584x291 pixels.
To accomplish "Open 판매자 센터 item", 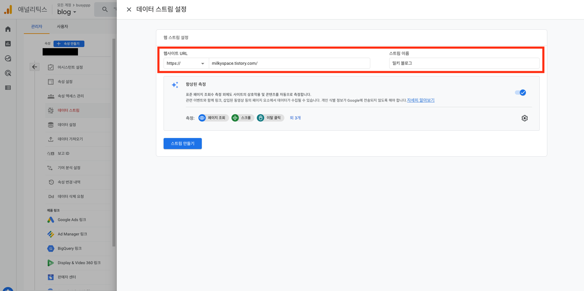I will pos(78,277).
